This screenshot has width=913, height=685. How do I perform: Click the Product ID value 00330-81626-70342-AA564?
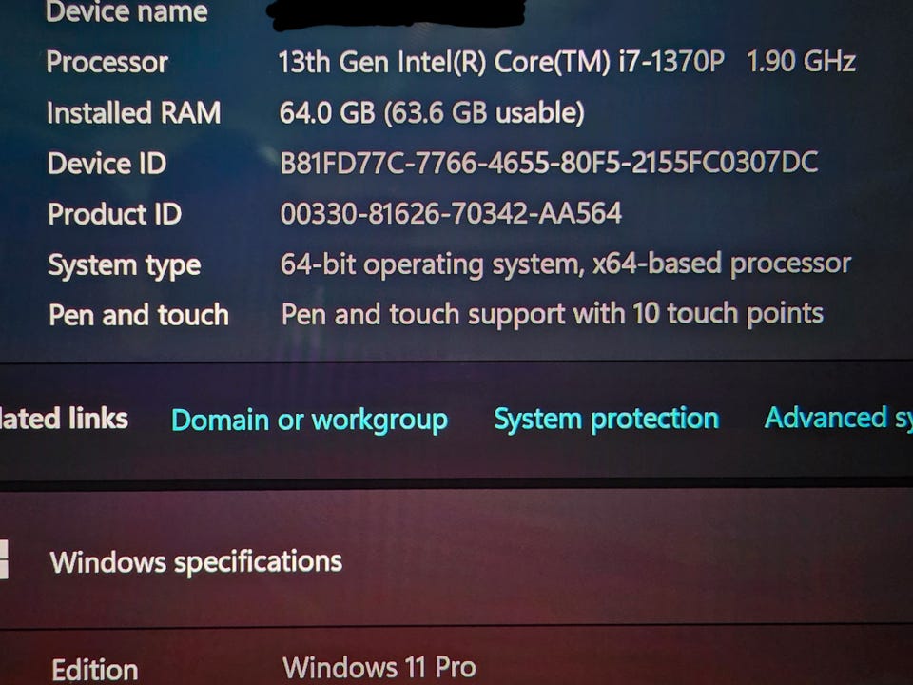tap(451, 213)
